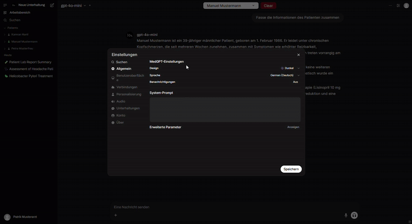The height and width of the screenshot is (224, 412).
Task: Click the Suchen label in left sidebar
Action: point(15,20)
